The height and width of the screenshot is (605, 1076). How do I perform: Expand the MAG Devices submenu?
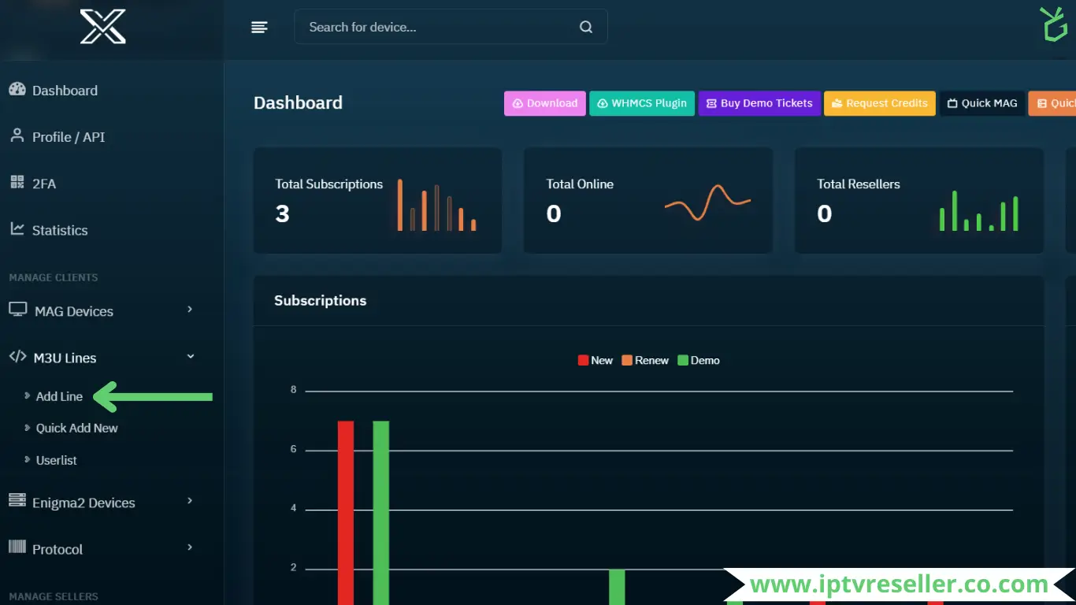click(101, 311)
